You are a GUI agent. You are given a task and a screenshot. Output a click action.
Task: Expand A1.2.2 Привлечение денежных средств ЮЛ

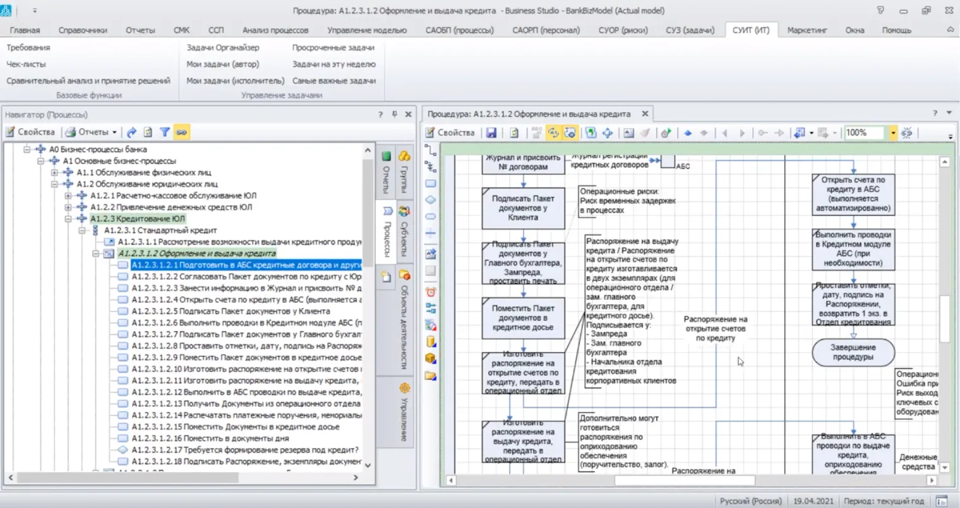click(68, 207)
